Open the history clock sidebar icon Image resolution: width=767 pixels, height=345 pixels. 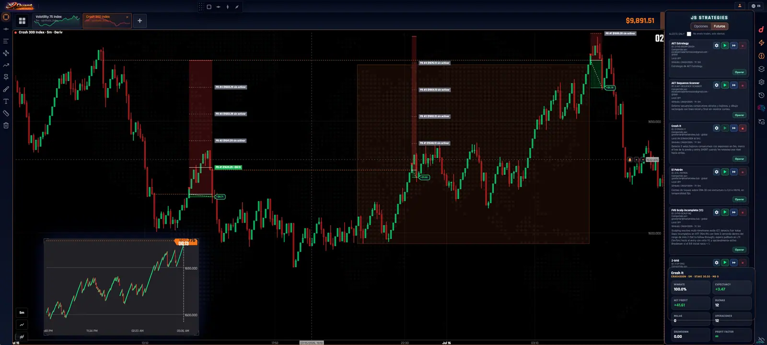tap(761, 95)
